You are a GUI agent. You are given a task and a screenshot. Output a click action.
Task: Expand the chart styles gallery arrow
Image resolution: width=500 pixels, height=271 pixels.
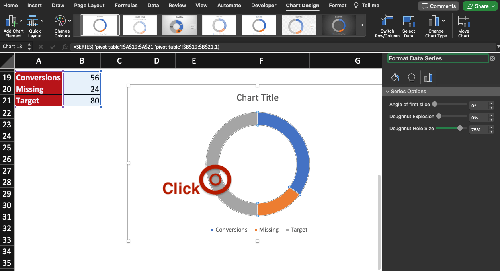coord(361,25)
